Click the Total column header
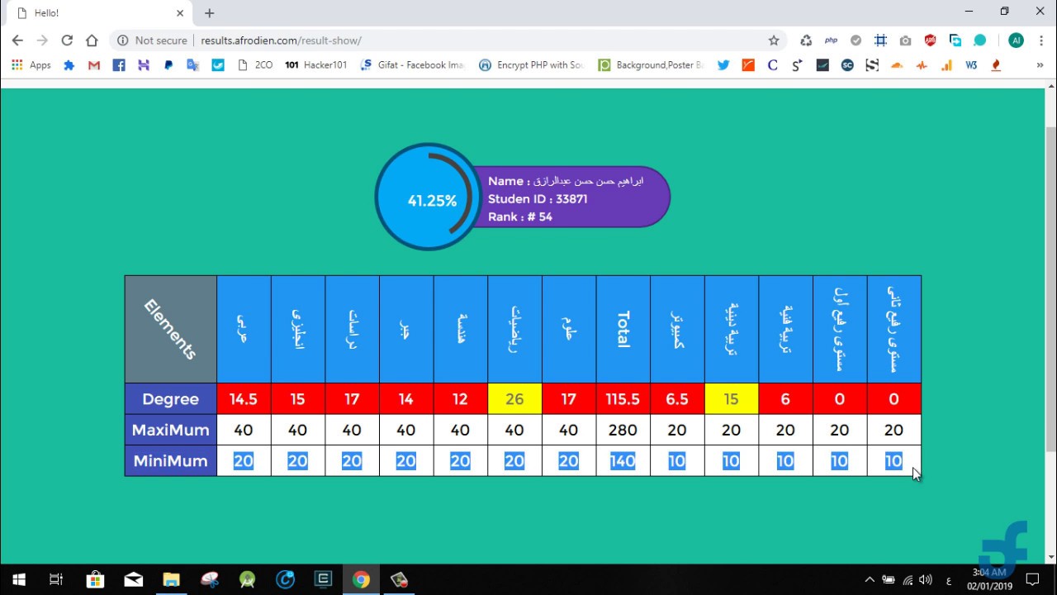Viewport: 1057px width, 595px height. (x=623, y=329)
